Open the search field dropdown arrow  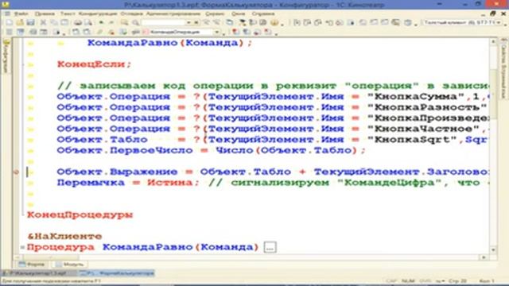(188, 22)
